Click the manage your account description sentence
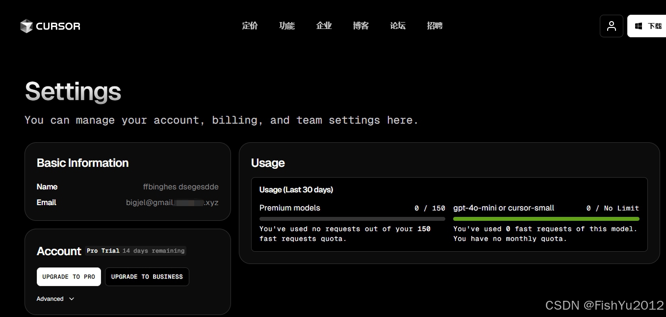The image size is (666, 317). point(222,120)
